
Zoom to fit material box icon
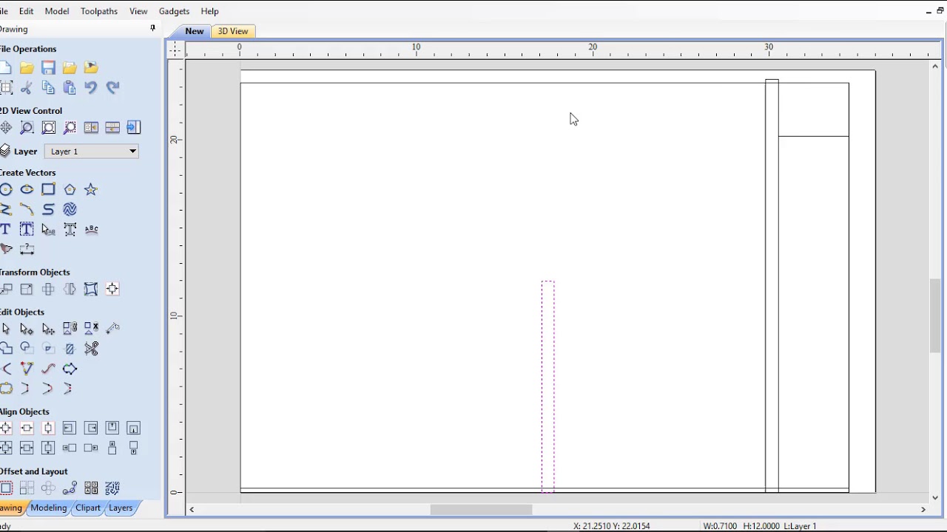click(x=48, y=128)
